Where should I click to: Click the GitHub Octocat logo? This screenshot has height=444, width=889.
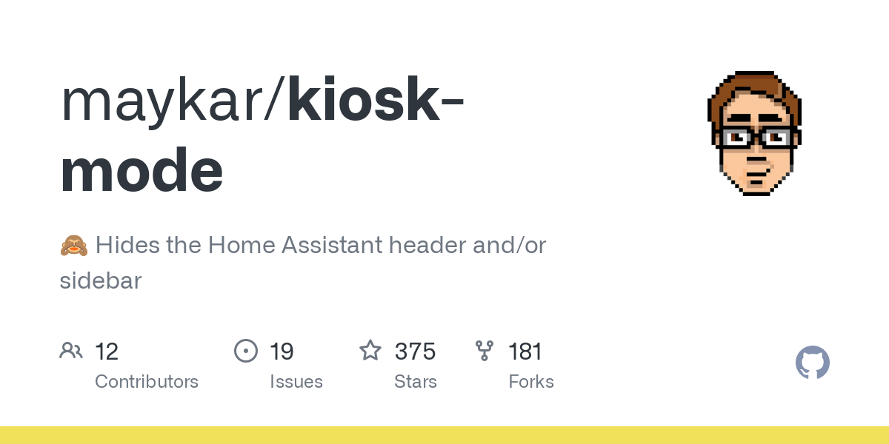[x=813, y=363]
